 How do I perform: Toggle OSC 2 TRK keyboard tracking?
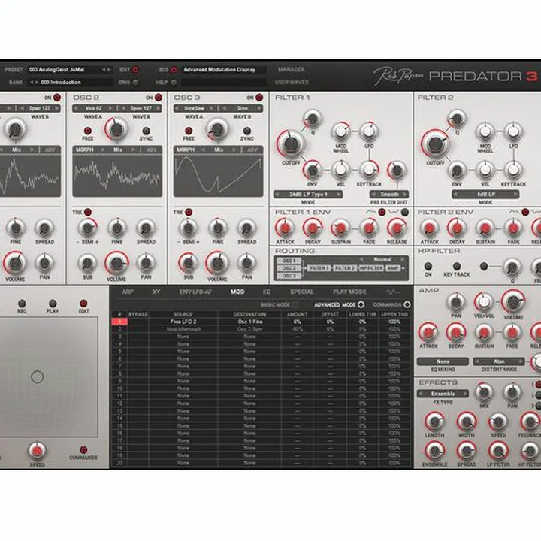(x=88, y=212)
